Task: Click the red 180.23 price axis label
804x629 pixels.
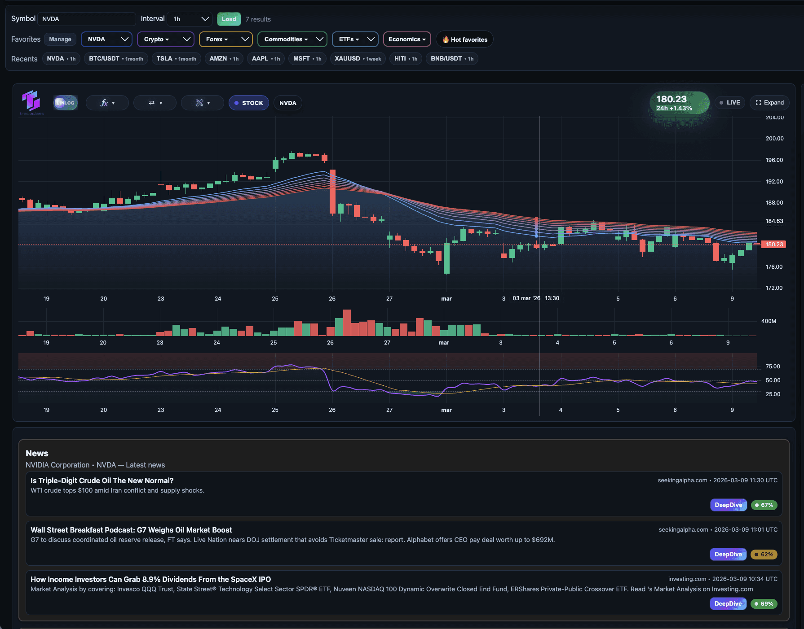Action: tap(773, 244)
